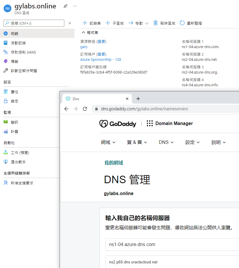Go back in the browser
This screenshot has width=239, height=268.
click(x=66, y=109)
